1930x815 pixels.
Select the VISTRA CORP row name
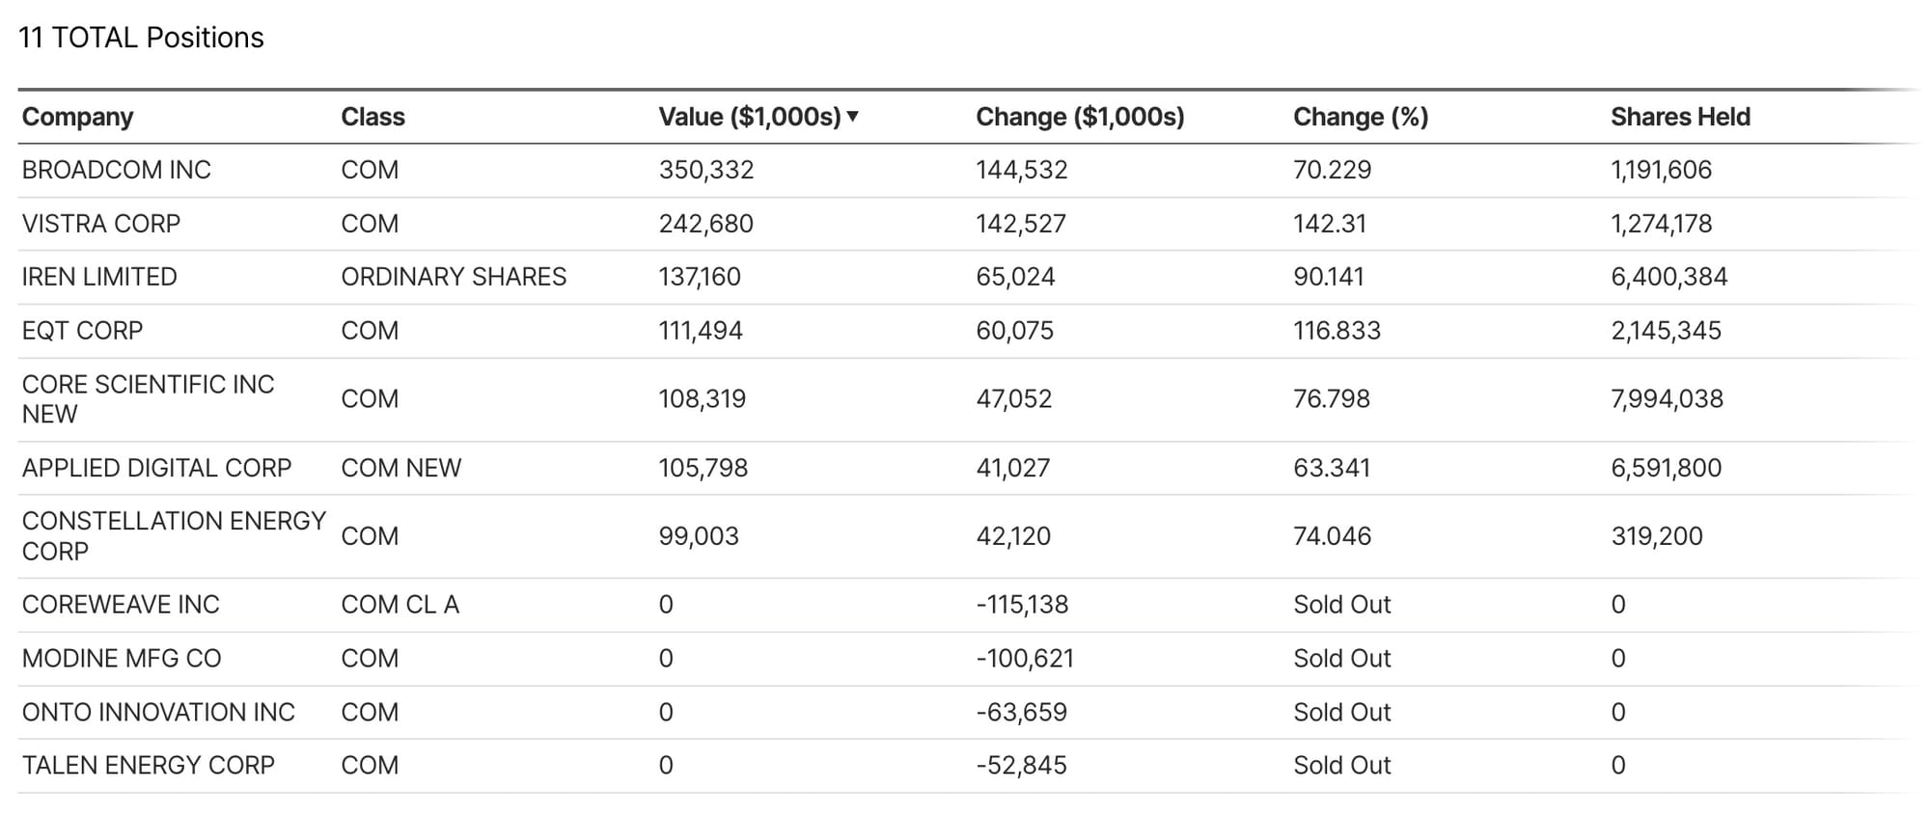click(x=100, y=224)
